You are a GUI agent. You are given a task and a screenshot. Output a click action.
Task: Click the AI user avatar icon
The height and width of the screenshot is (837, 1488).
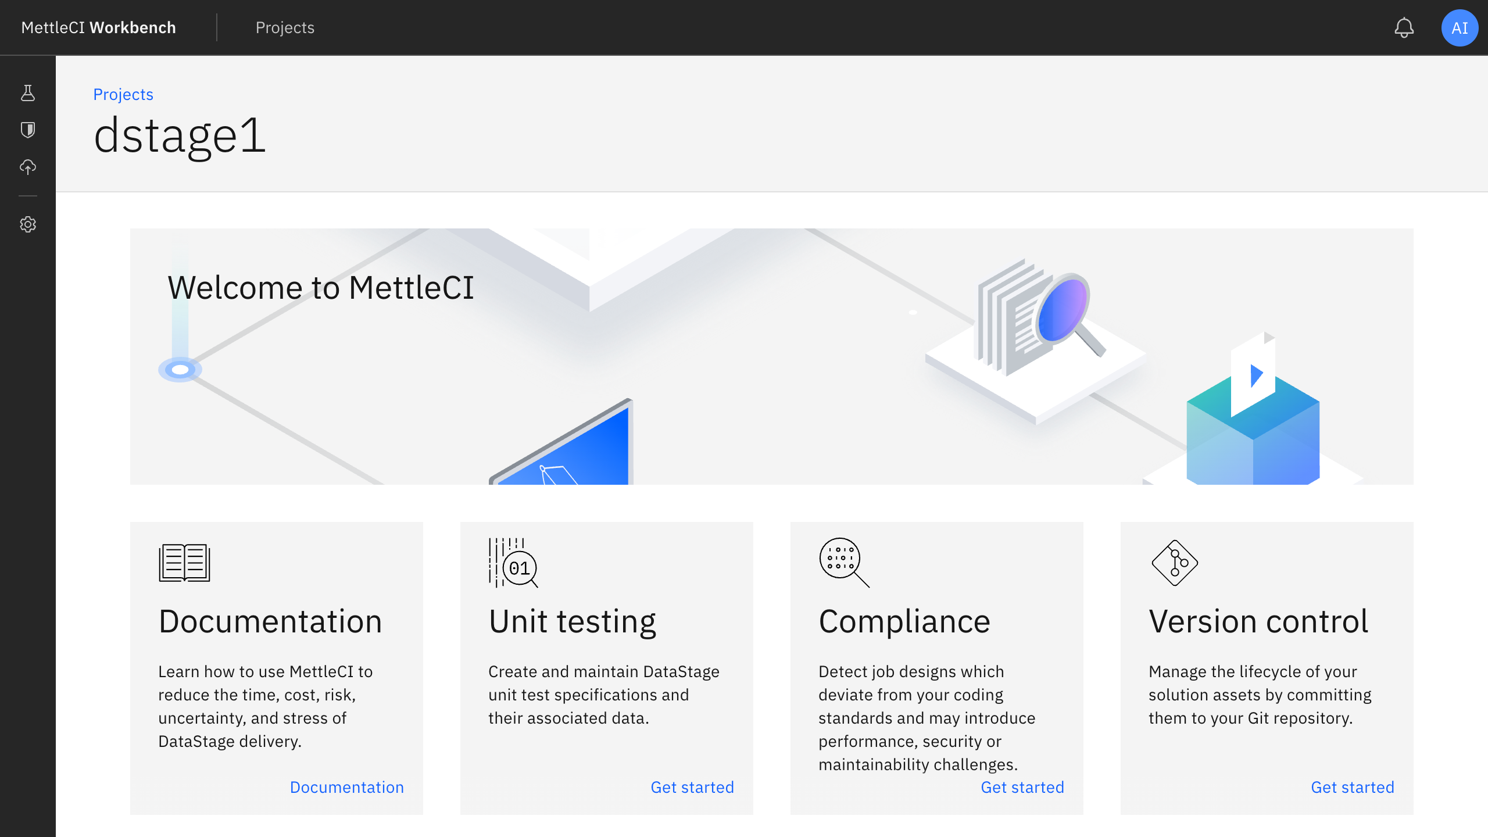[1460, 27]
